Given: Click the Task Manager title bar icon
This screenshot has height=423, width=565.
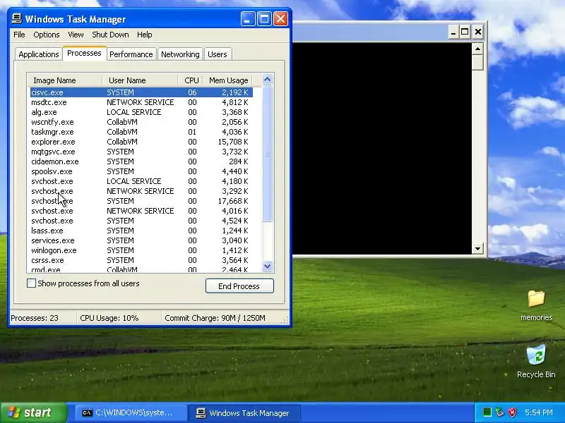Looking at the screenshot, I should [16, 18].
